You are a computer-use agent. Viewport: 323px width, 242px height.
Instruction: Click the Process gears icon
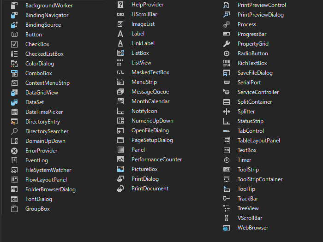(x=227, y=24)
